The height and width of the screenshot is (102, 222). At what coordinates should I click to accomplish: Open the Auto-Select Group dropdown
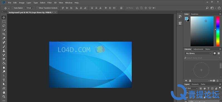pos(30,8)
